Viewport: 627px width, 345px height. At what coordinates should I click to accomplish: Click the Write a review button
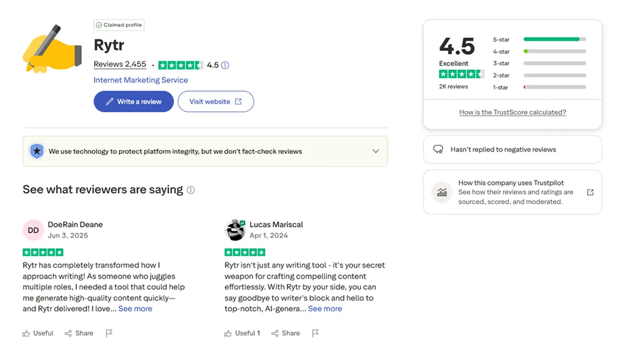click(133, 101)
